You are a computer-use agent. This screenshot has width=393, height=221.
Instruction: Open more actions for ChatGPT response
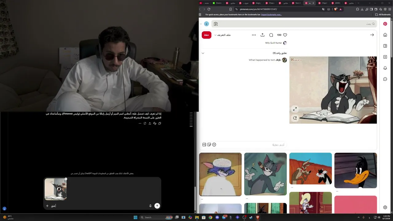pos(140,123)
